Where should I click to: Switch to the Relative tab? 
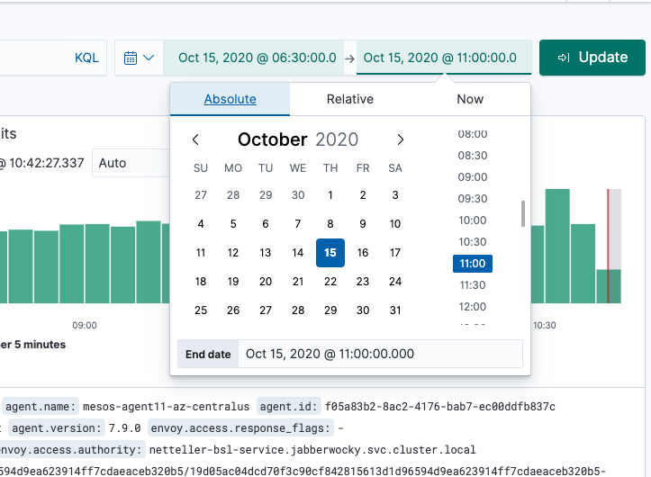pyautogui.click(x=349, y=99)
